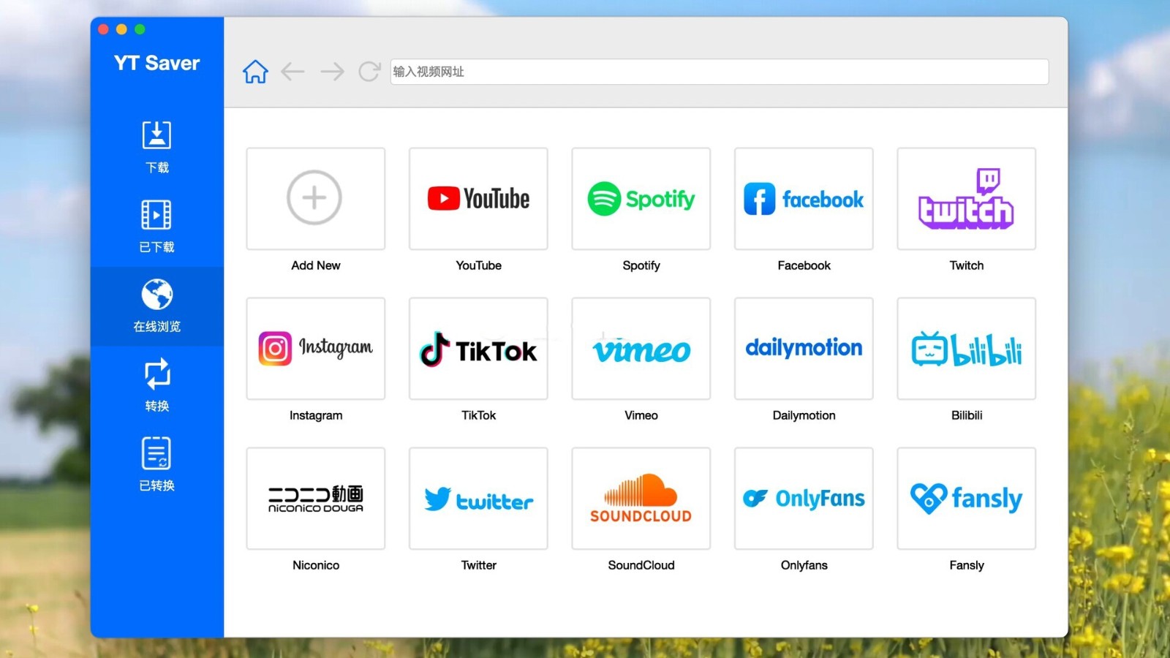Click the forward navigation arrow
Image resolution: width=1170 pixels, height=658 pixels.
pos(332,72)
